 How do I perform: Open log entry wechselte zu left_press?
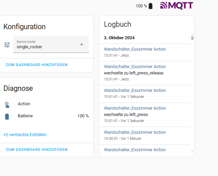145,115
